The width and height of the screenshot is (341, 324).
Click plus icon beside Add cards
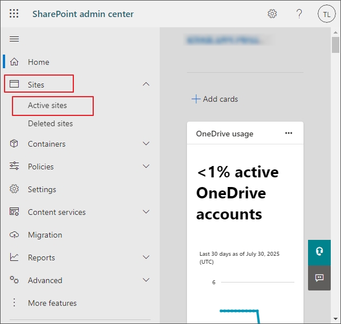click(196, 99)
